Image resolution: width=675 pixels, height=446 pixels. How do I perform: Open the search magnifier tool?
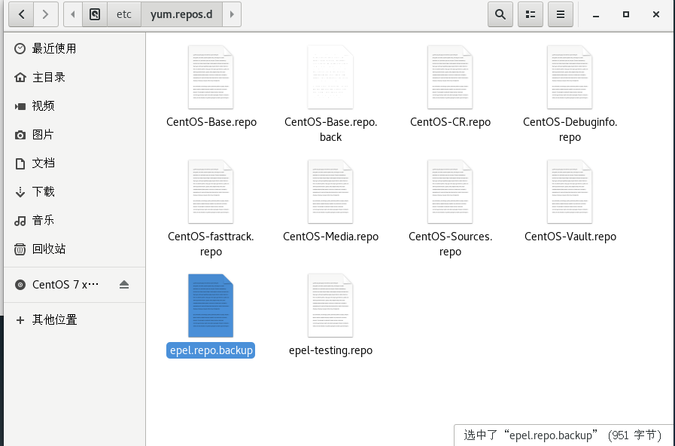point(500,14)
